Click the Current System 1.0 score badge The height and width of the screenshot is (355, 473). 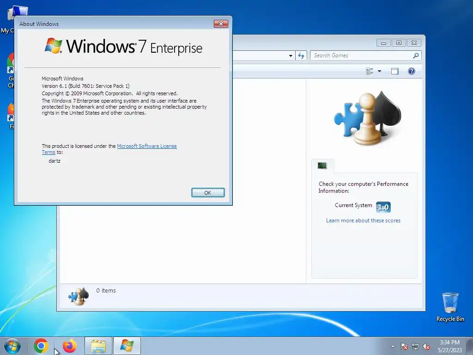(383, 207)
